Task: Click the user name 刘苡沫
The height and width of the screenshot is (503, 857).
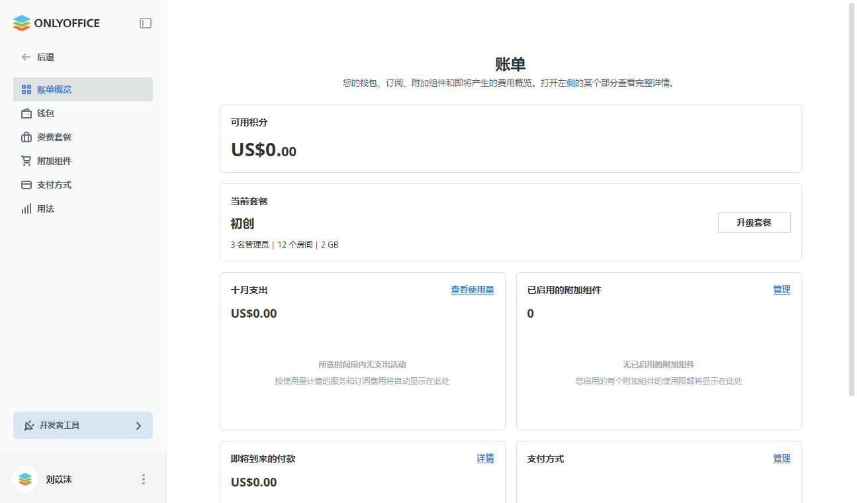Action: point(59,479)
